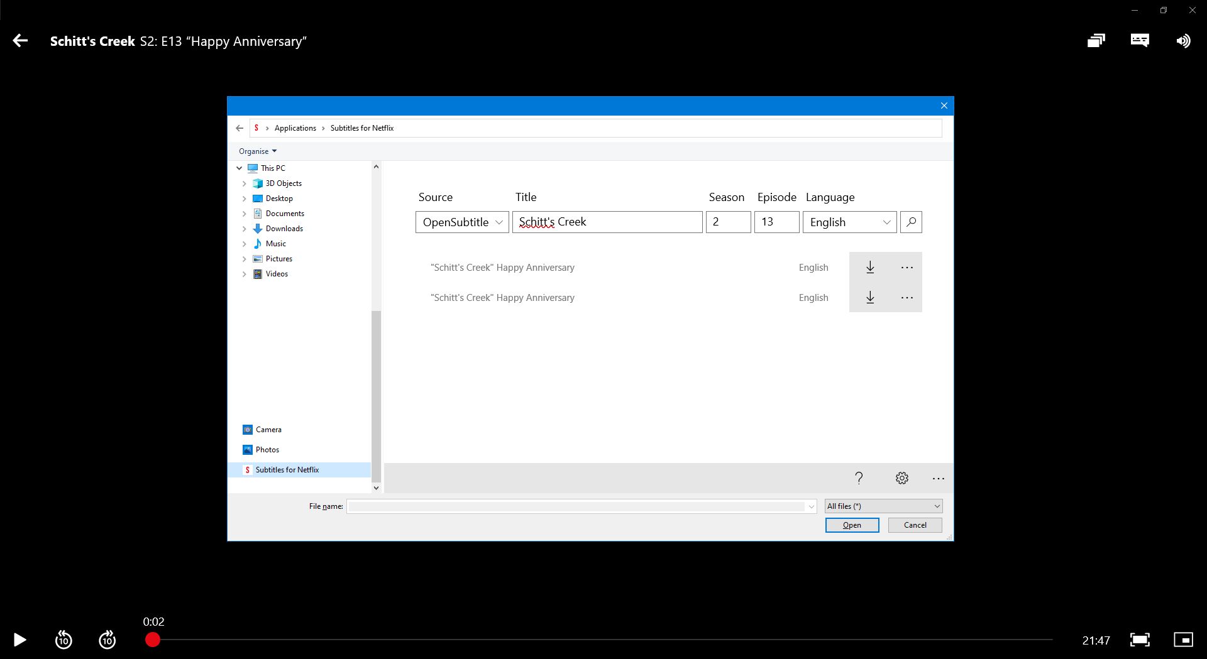Open the All files type dropdown
The width and height of the screenshot is (1207, 659).
[x=883, y=506]
